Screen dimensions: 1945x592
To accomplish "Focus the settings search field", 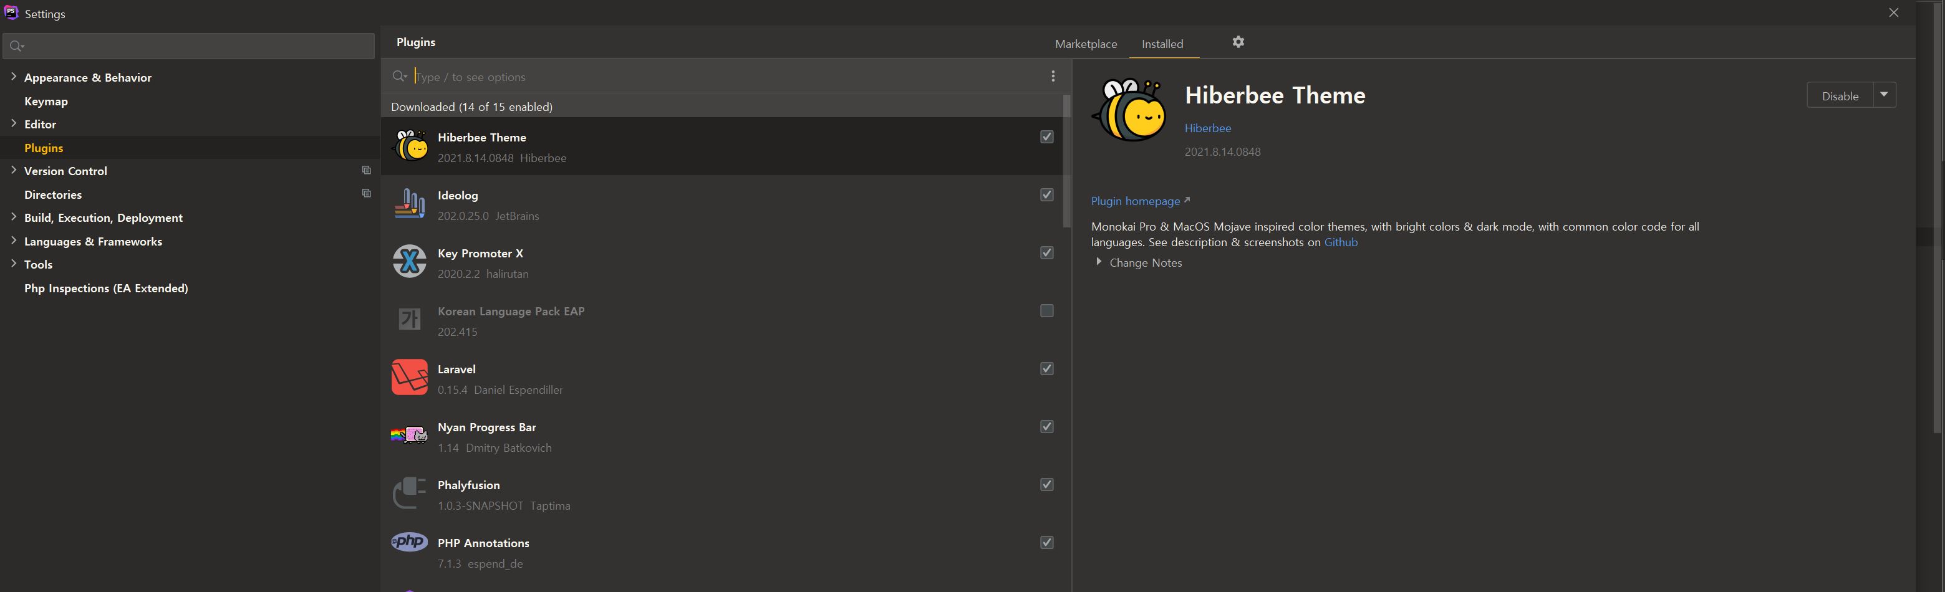I will tap(189, 46).
